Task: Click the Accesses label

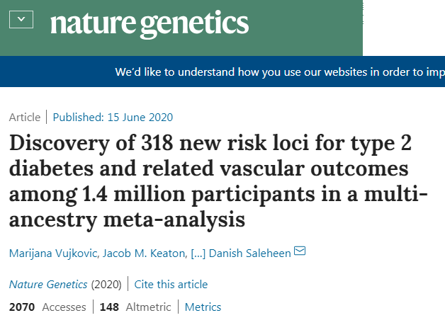Action: pos(64,307)
